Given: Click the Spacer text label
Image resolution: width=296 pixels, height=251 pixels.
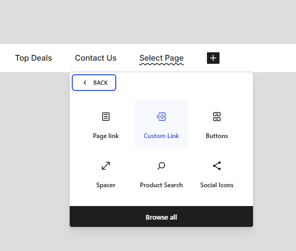Looking at the screenshot, I should click(x=106, y=185).
